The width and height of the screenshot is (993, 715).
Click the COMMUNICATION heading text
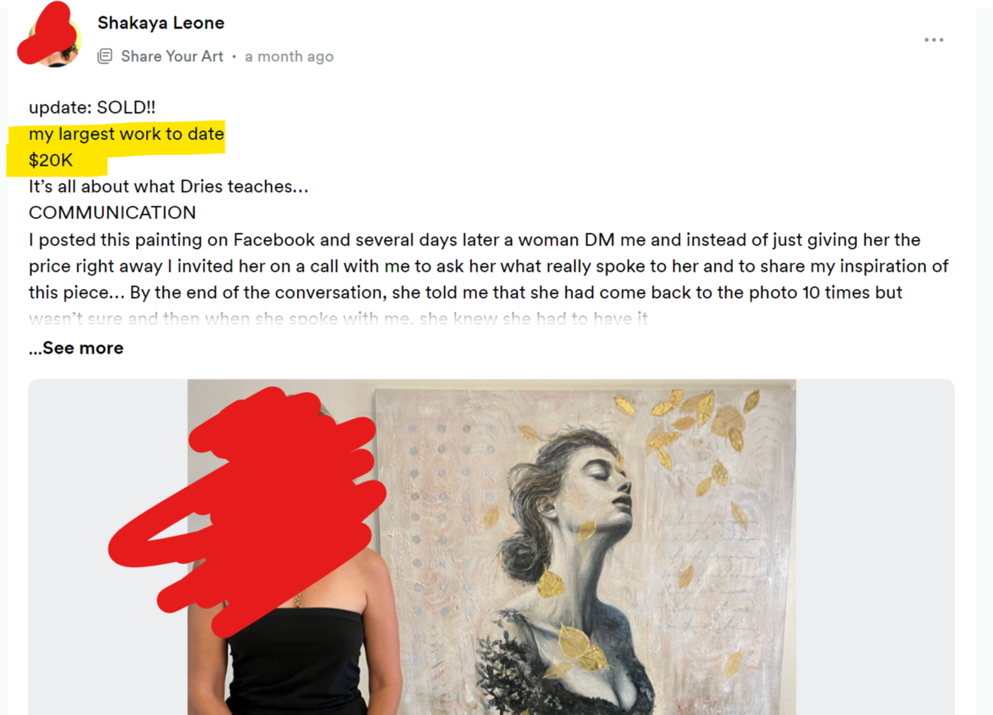coord(112,213)
